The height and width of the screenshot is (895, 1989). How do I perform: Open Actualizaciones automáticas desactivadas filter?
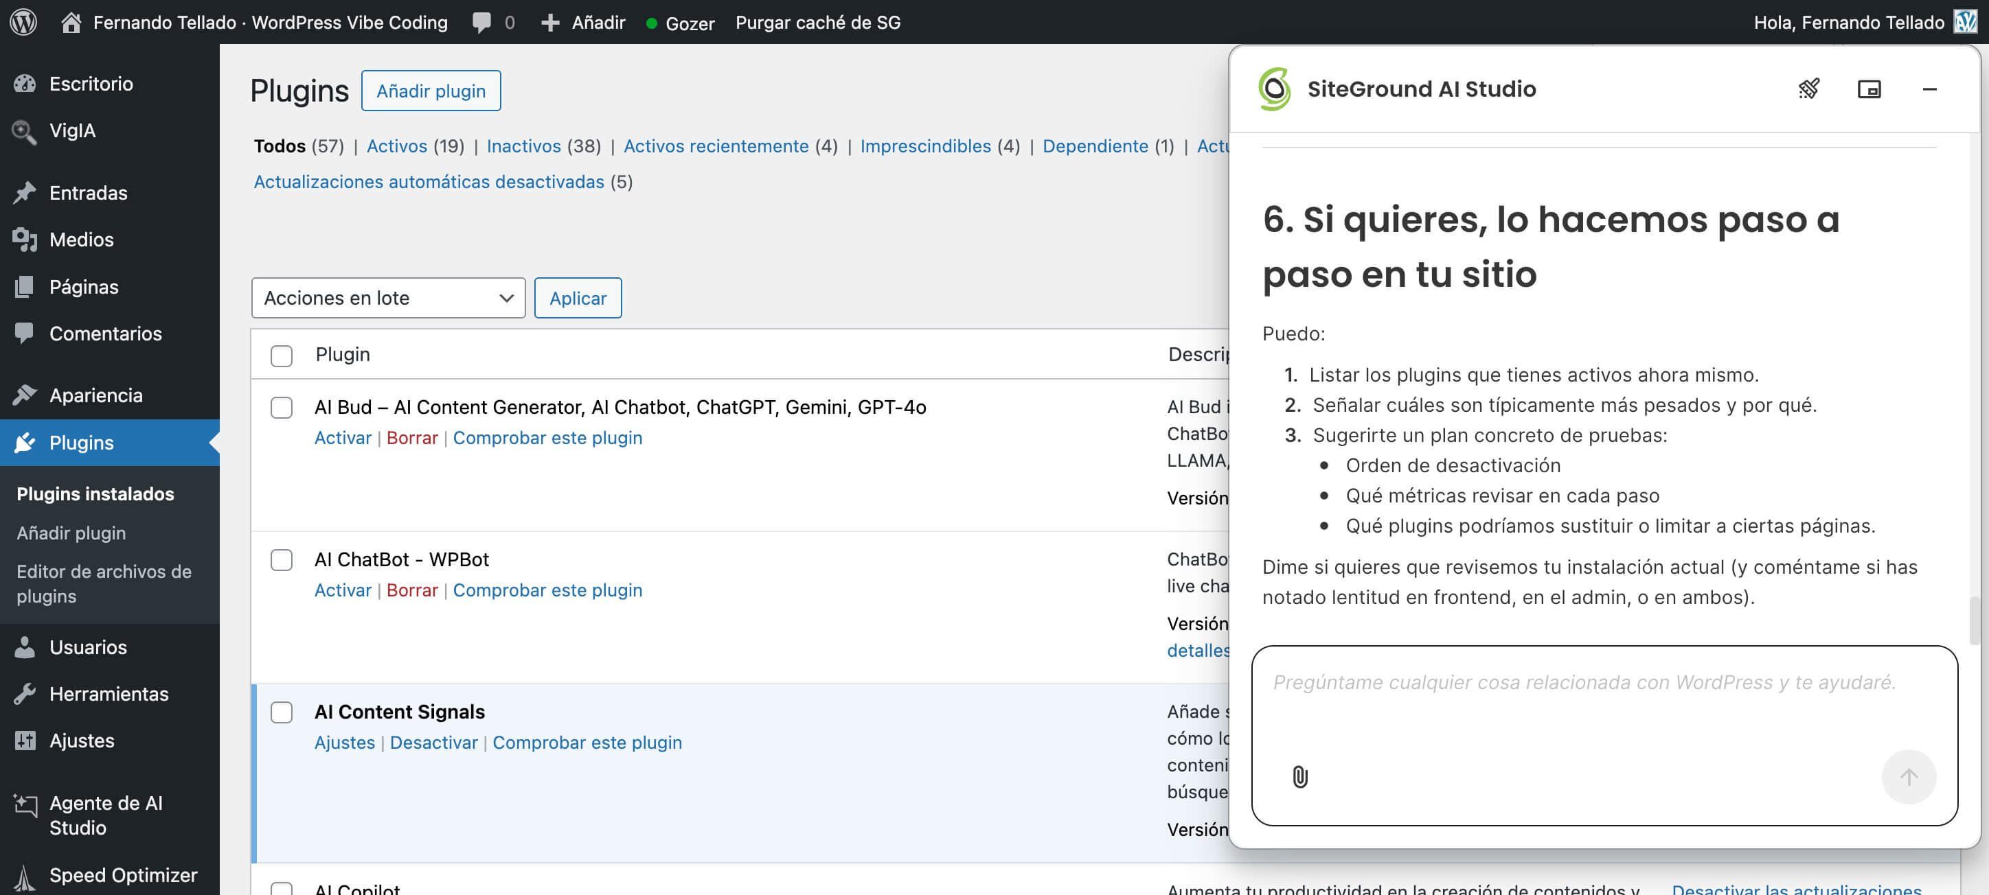point(429,181)
